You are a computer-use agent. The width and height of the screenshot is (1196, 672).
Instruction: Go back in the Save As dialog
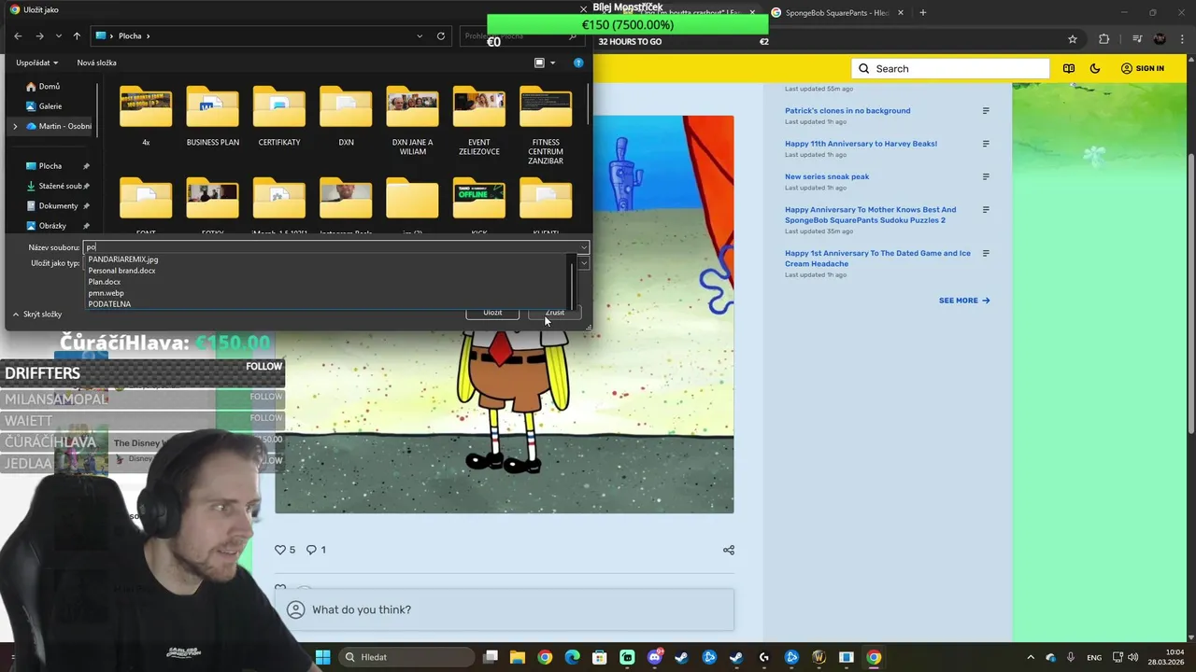pos(18,35)
